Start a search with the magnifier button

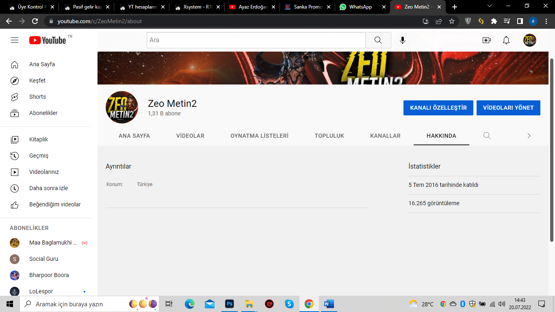coord(378,40)
